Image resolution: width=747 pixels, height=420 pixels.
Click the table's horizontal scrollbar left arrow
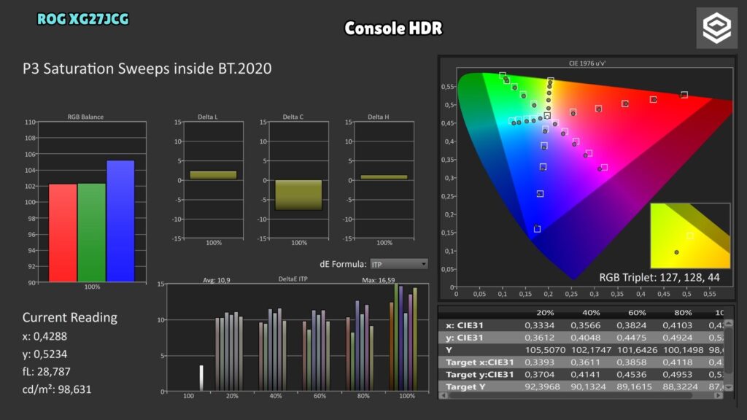pos(444,395)
